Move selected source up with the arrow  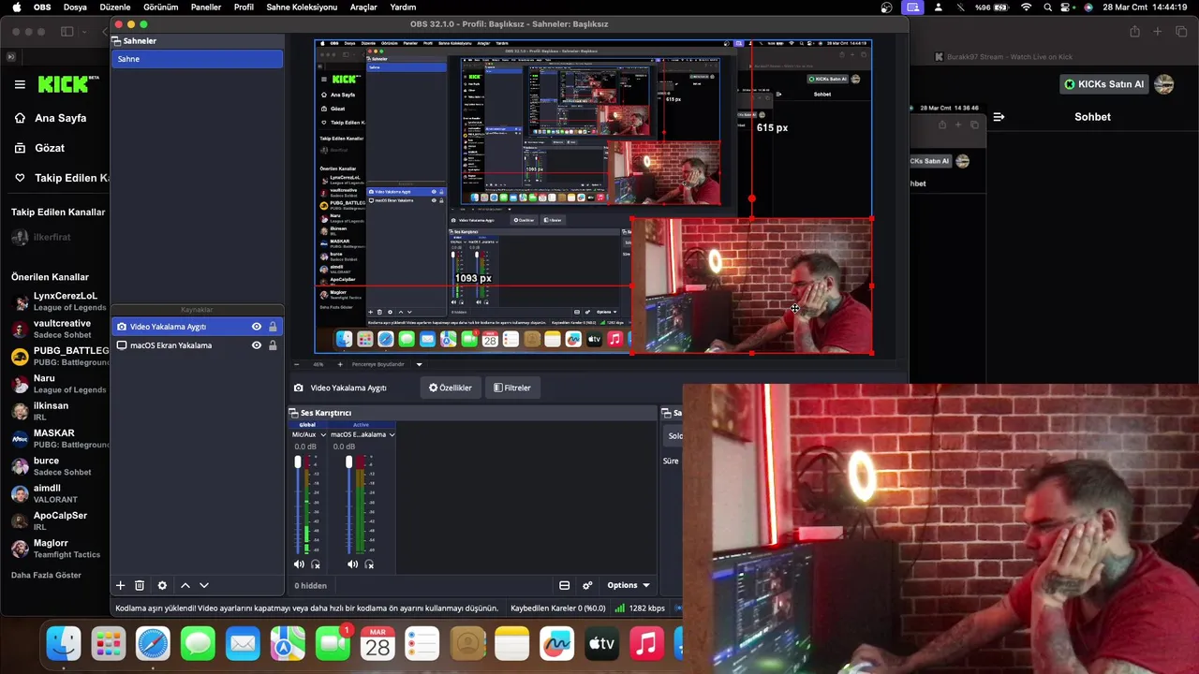[x=185, y=585]
